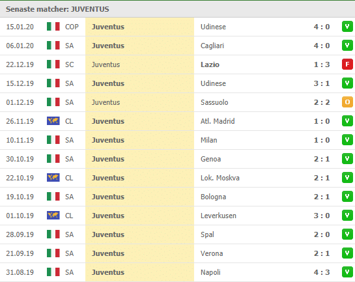Open Cagliari team link
Screen dimensions: 355x282
(212, 46)
